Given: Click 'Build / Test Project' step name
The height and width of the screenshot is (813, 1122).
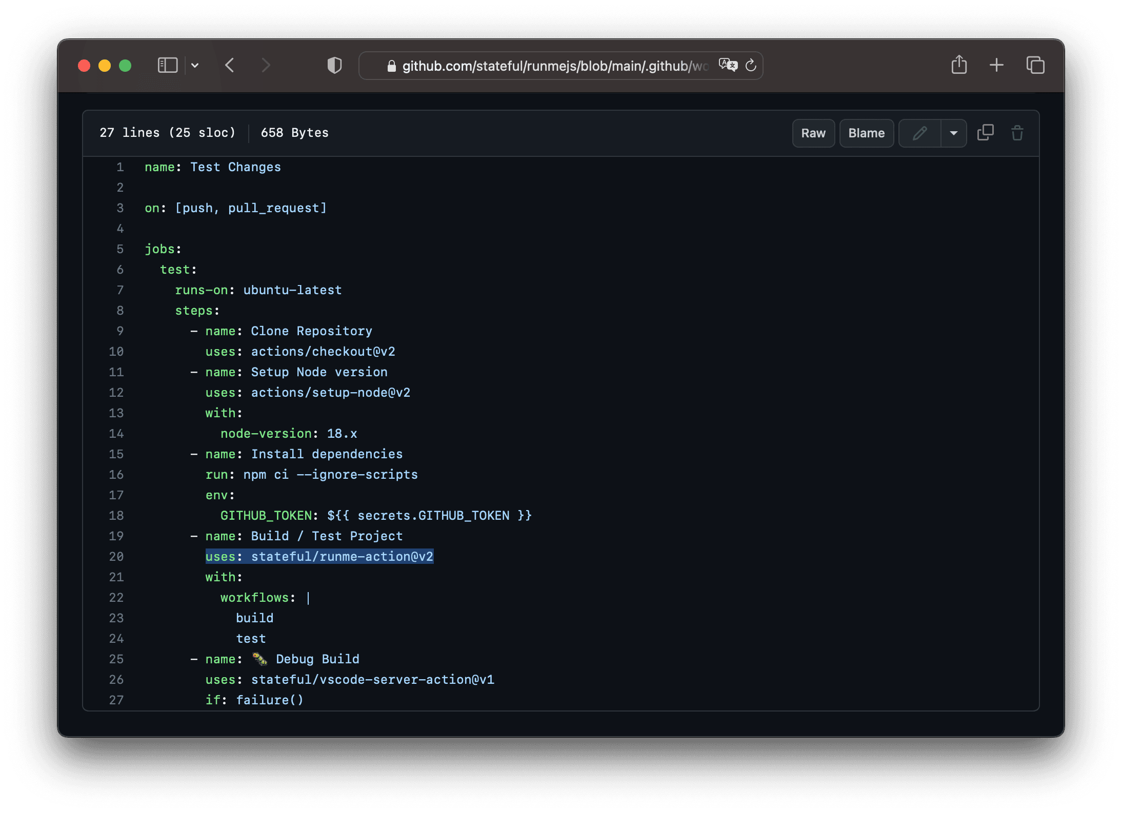Looking at the screenshot, I should click(x=327, y=536).
